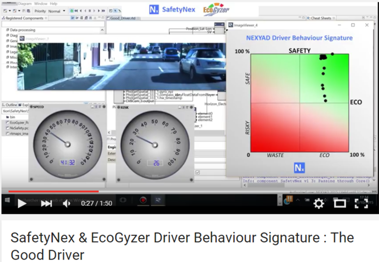The width and height of the screenshot is (379, 262).
Task: Enter full screen mode
Action: click(x=361, y=204)
